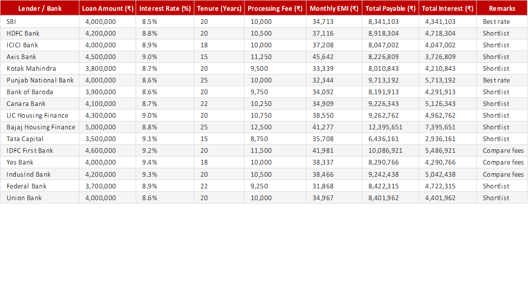Select Yes Bank's 'Compare fees' remark

click(x=503, y=162)
